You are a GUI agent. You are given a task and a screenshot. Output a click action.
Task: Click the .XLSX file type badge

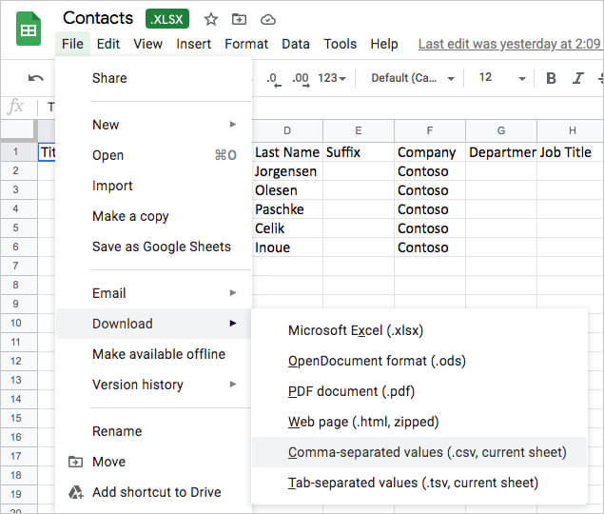click(x=167, y=18)
